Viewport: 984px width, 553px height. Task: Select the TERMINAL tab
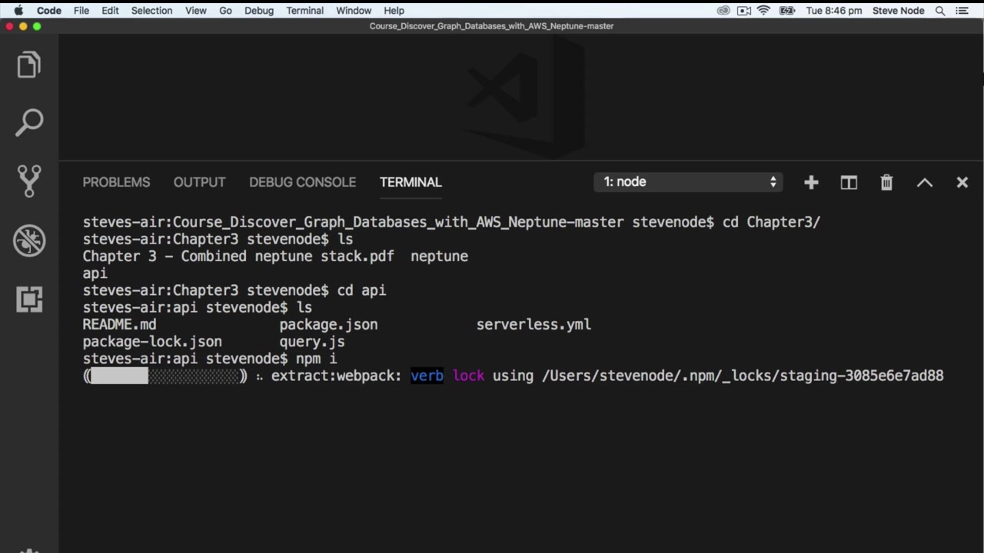point(411,182)
